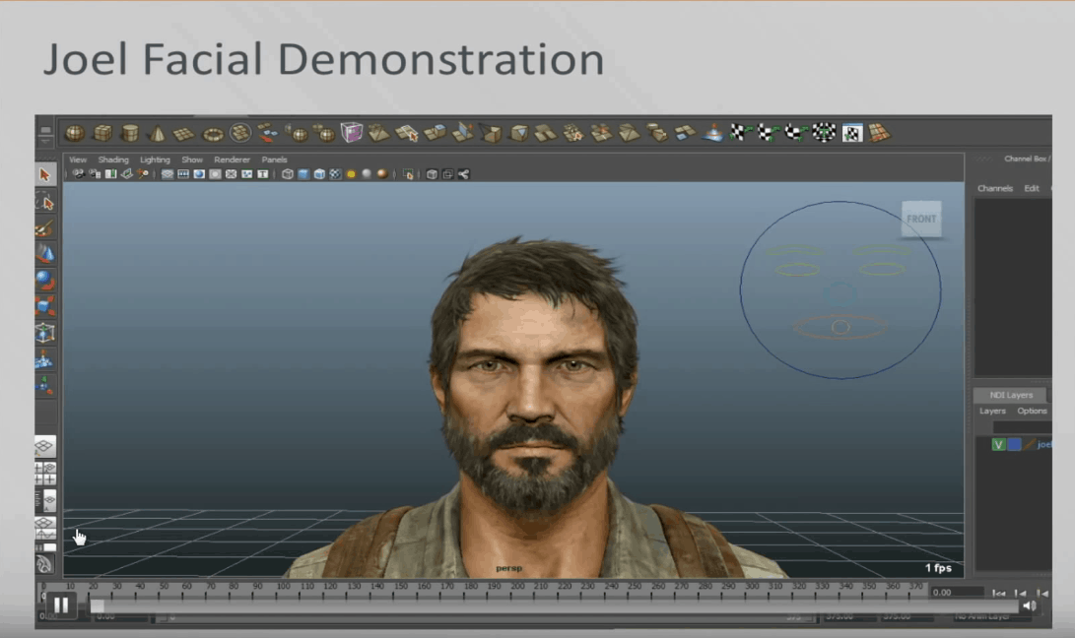This screenshot has height=638, width=1075.
Task: Open the Renderer panel menu
Action: click(x=232, y=159)
